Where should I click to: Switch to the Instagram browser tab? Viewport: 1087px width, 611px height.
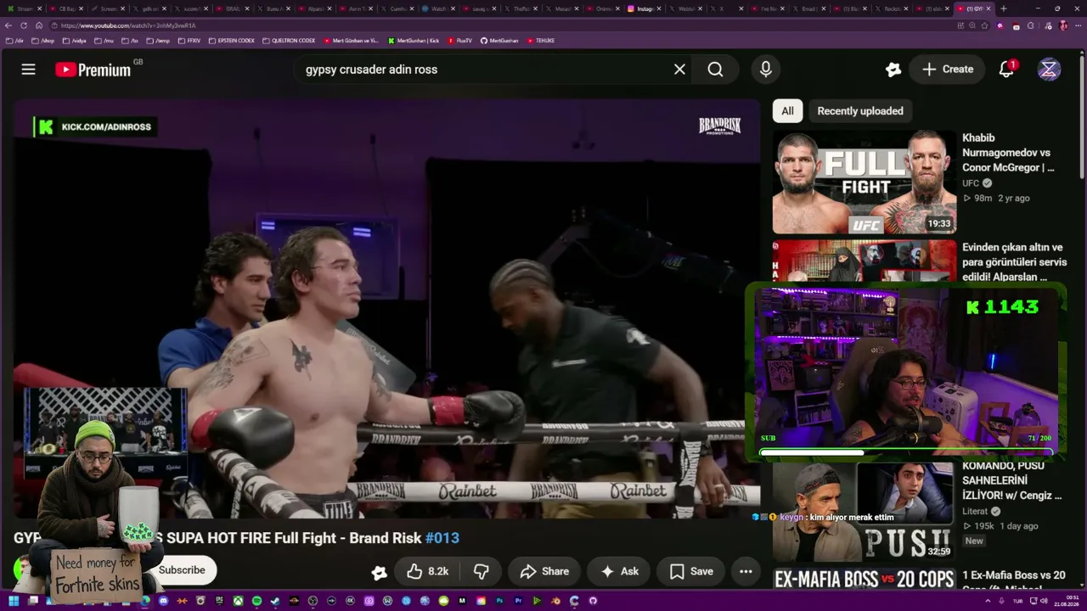645,8
